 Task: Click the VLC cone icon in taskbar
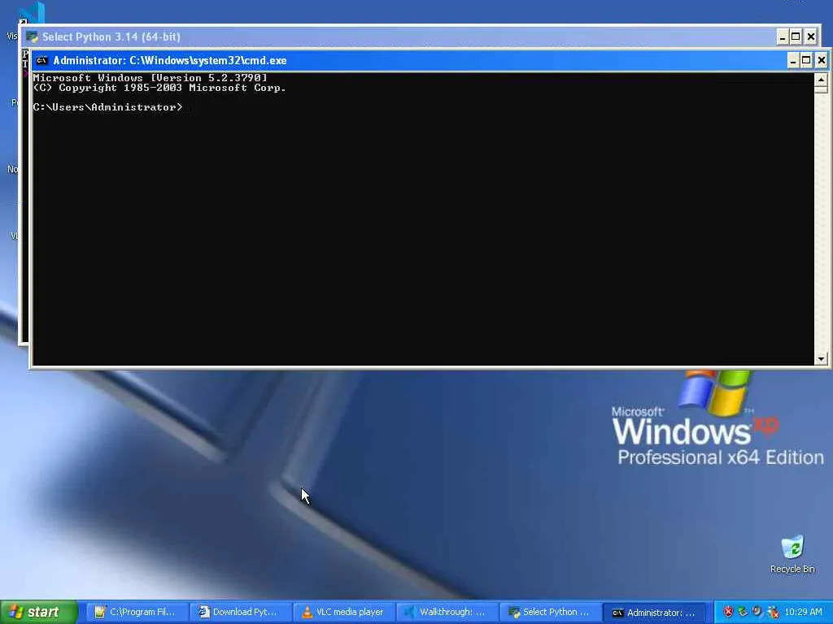(x=307, y=612)
